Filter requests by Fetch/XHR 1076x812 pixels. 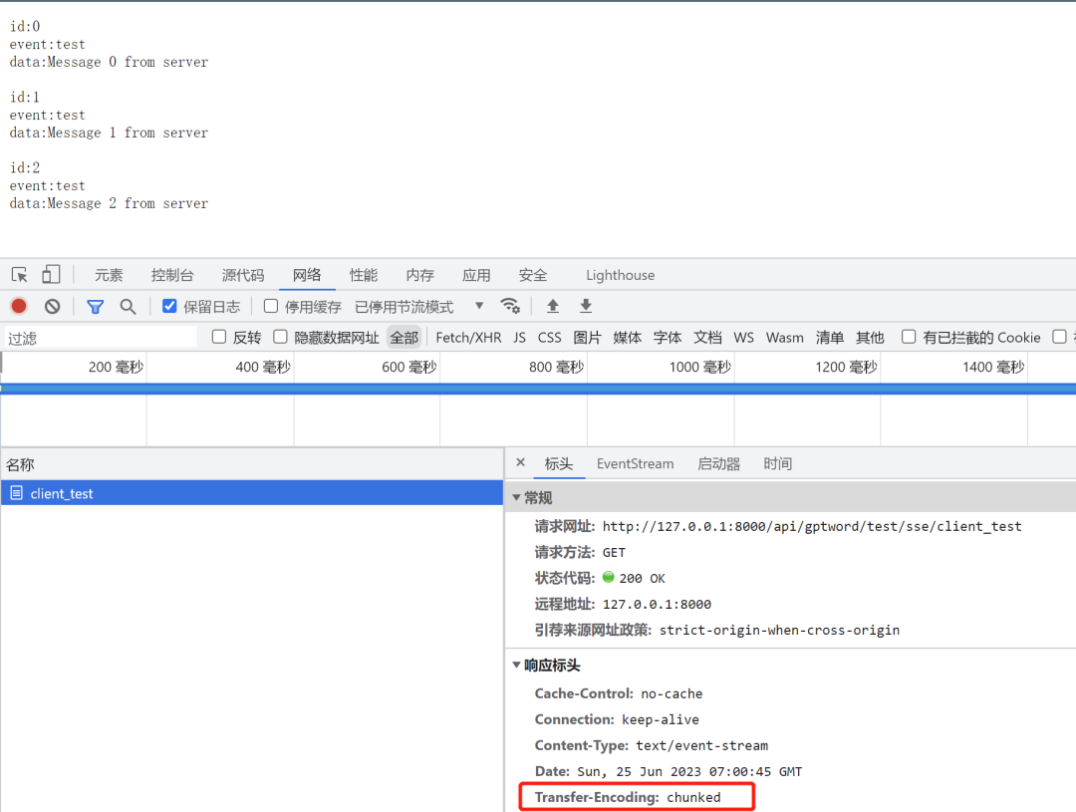tap(468, 338)
